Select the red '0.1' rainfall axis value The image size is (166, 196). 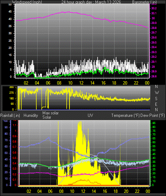click(15, 180)
